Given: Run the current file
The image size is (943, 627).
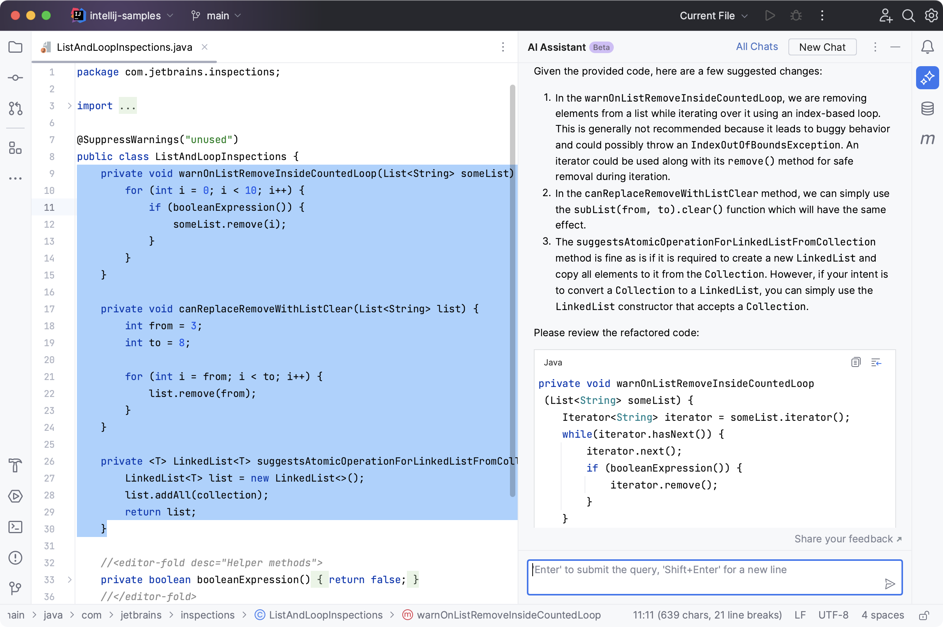Looking at the screenshot, I should tap(770, 16).
